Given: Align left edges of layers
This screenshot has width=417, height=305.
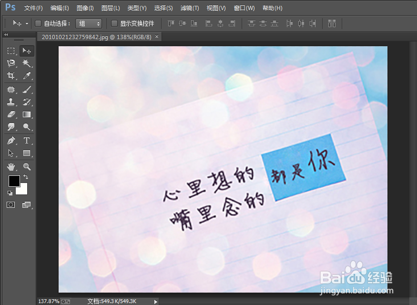Looking at the screenshot, I should [x=209, y=23].
